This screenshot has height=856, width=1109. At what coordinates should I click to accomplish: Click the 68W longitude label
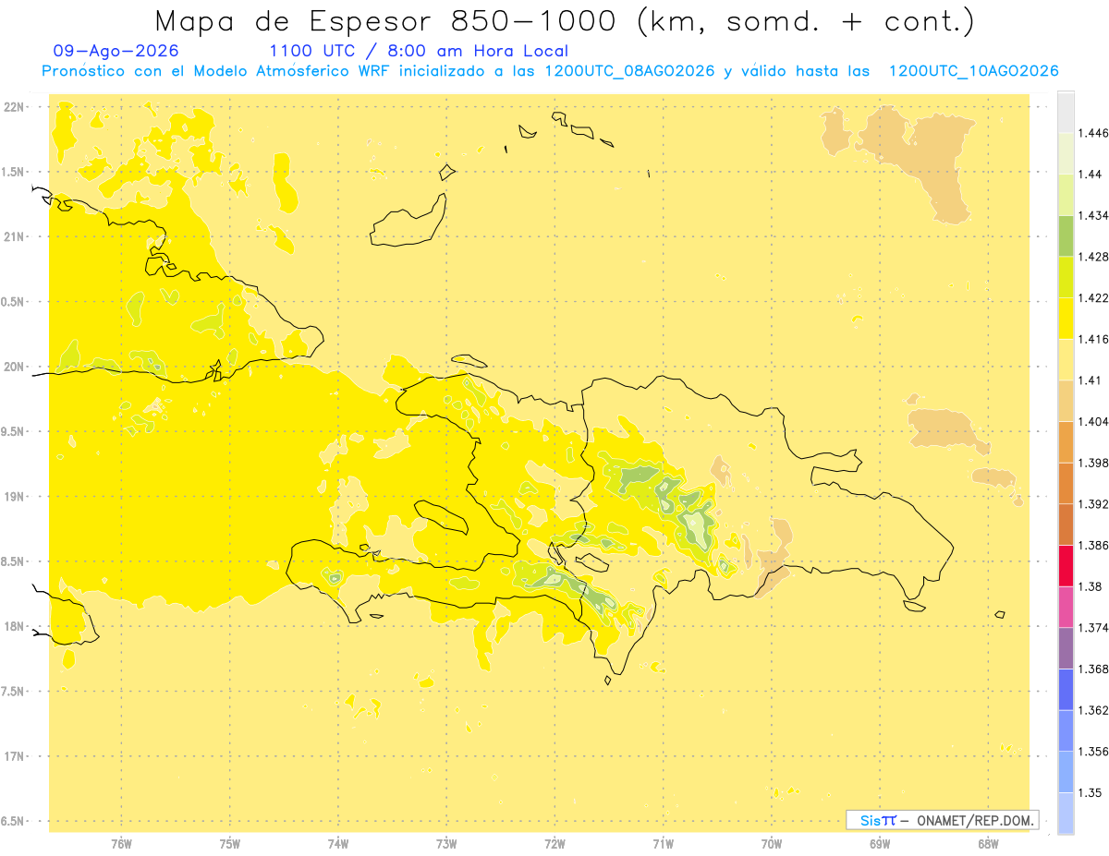pyautogui.click(x=988, y=843)
